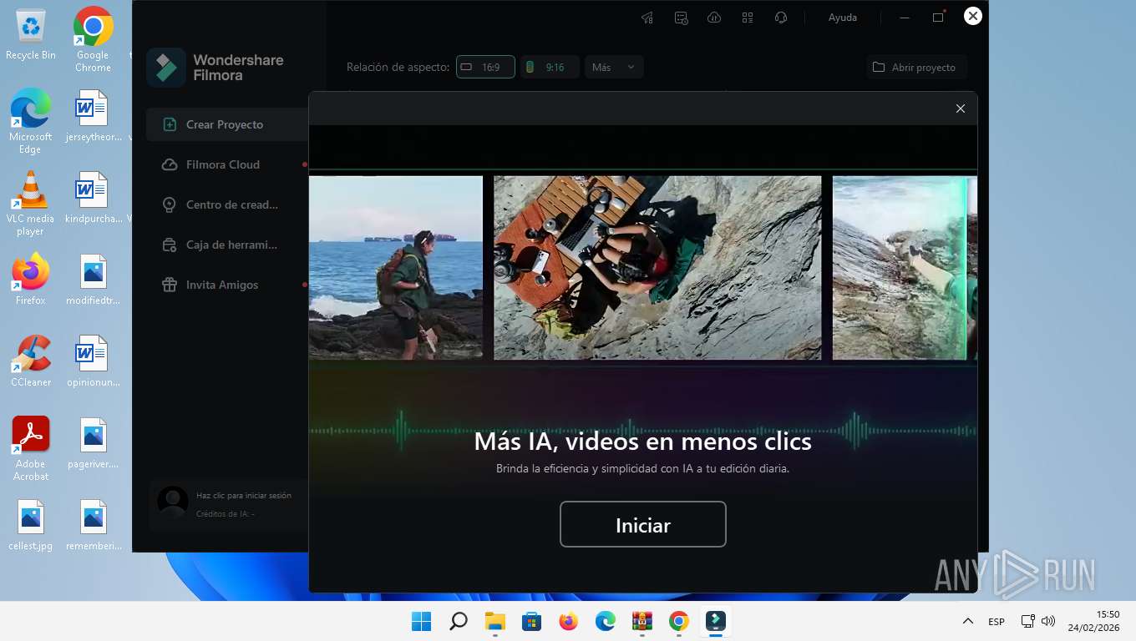Image resolution: width=1136 pixels, height=641 pixels.
Task: Open Caja de herramientas in the sidebar
Action: click(227, 245)
